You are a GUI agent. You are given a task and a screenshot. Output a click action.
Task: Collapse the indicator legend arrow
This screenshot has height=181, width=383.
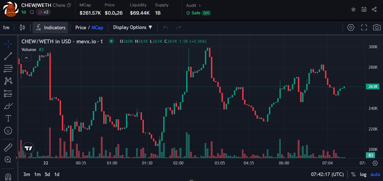[26, 58]
